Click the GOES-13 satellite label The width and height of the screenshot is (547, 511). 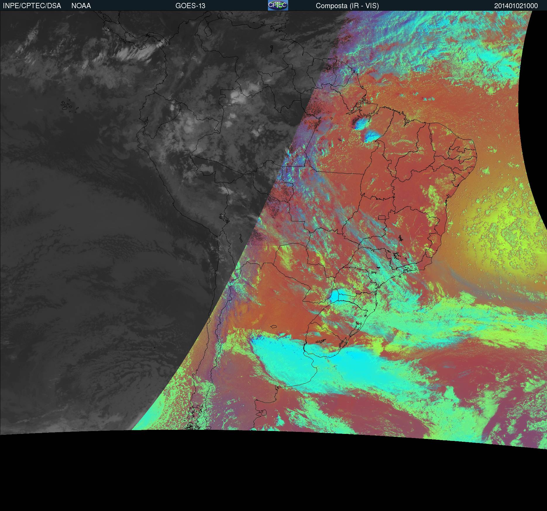[190, 6]
